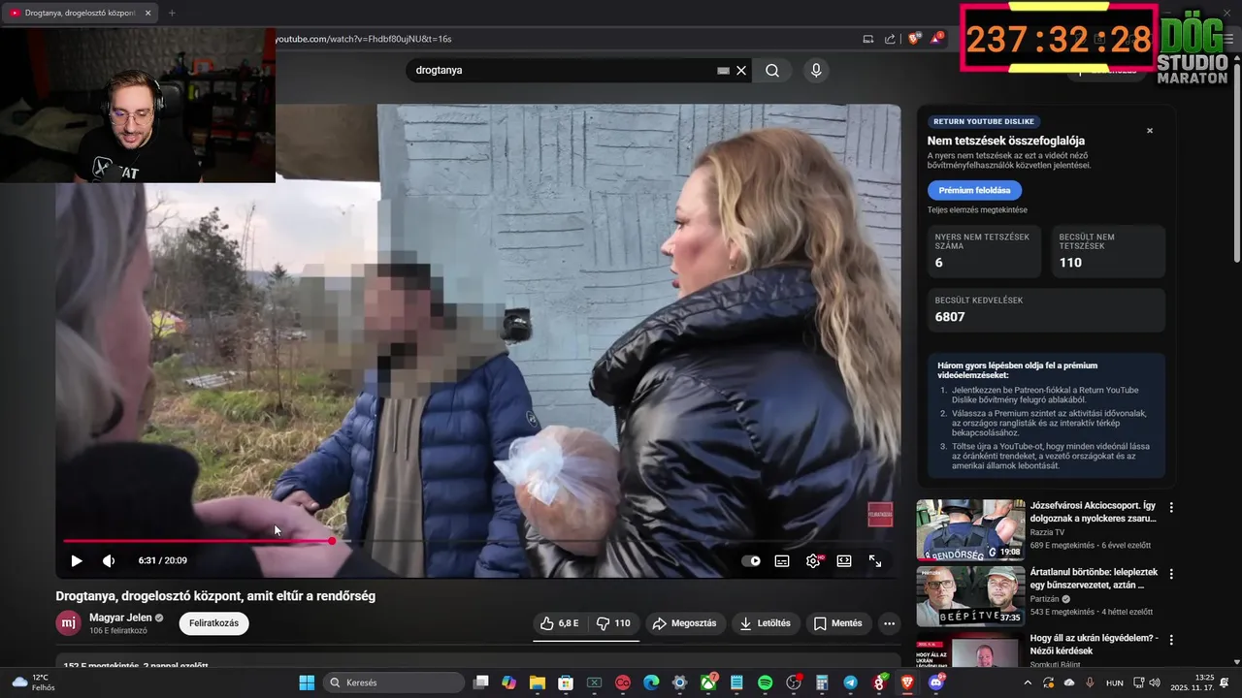This screenshot has width=1242, height=698.
Task: Play the paused YouTube video
Action: coord(77,560)
